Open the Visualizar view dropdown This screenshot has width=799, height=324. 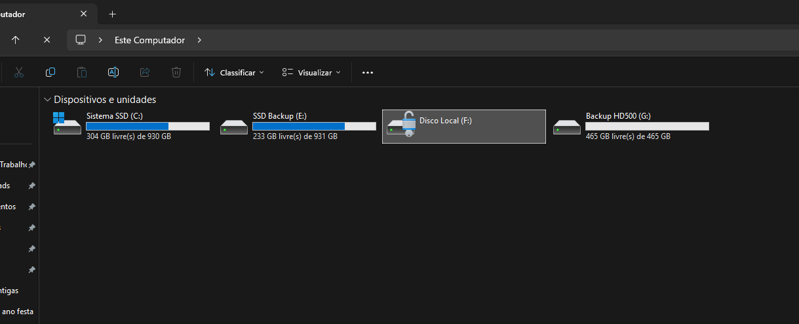(311, 72)
